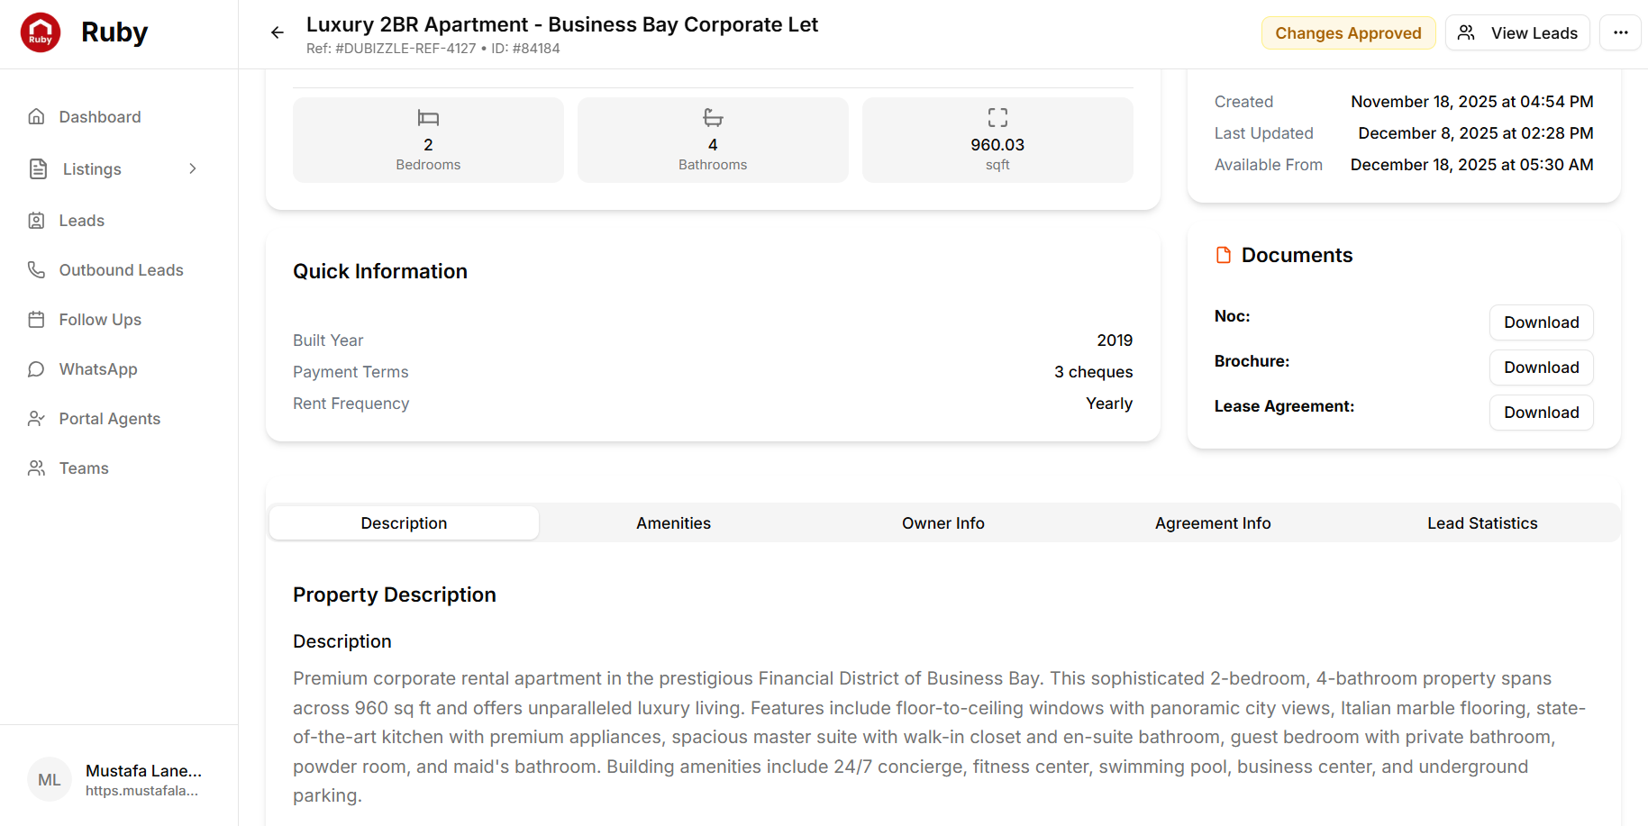Viewport: 1648px width, 826px height.
Task: Download the Brochure file
Action: pos(1541,368)
